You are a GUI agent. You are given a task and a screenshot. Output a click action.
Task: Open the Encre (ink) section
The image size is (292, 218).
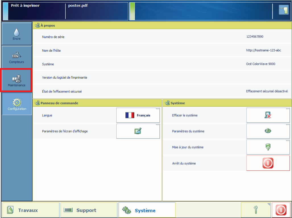(x=17, y=34)
